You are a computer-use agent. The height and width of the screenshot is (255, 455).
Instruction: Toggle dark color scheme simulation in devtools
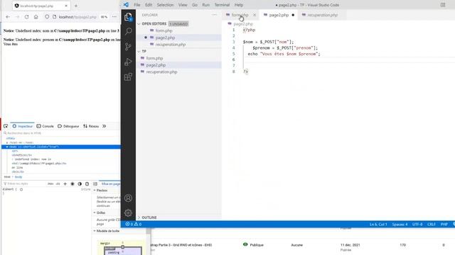coord(80,184)
